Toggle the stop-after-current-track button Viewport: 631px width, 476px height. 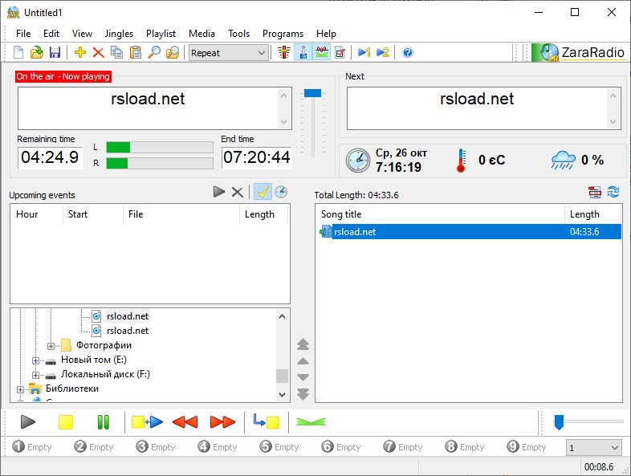point(267,421)
